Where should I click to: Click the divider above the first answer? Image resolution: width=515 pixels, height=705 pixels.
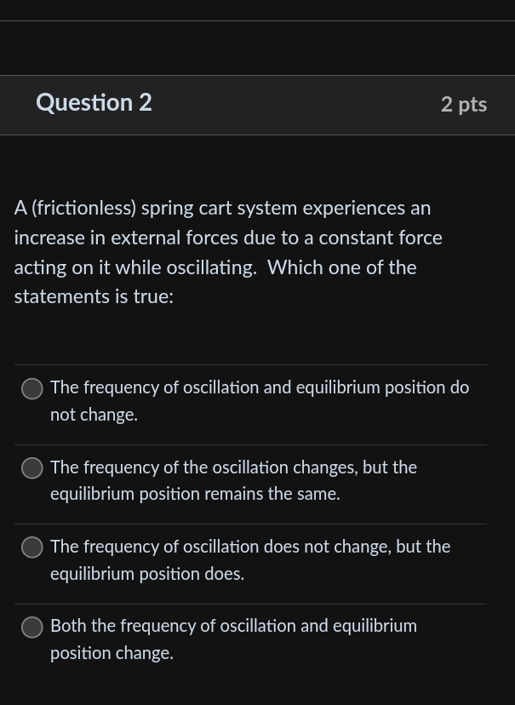[x=250, y=366]
